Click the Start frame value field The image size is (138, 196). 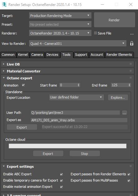68,85
